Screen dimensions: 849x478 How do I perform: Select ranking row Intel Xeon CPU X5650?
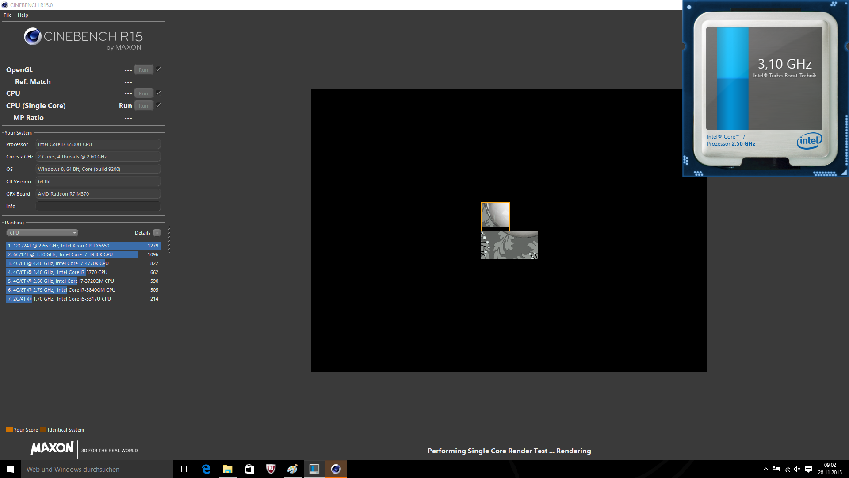click(83, 246)
